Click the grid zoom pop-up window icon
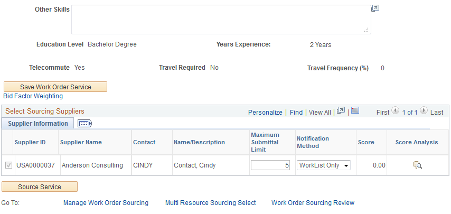451x214 pixels. point(341,110)
